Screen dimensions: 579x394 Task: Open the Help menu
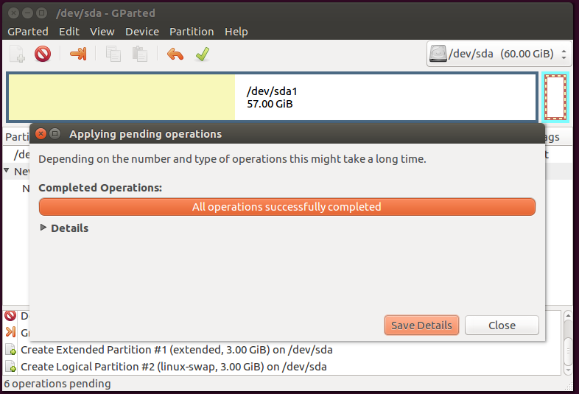point(236,32)
